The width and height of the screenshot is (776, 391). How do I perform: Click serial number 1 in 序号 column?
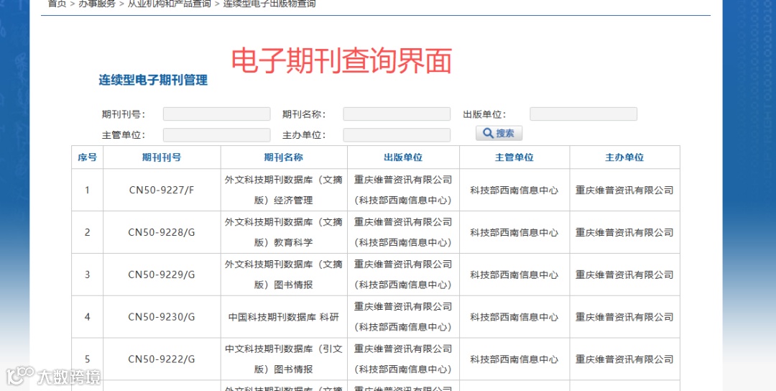88,190
